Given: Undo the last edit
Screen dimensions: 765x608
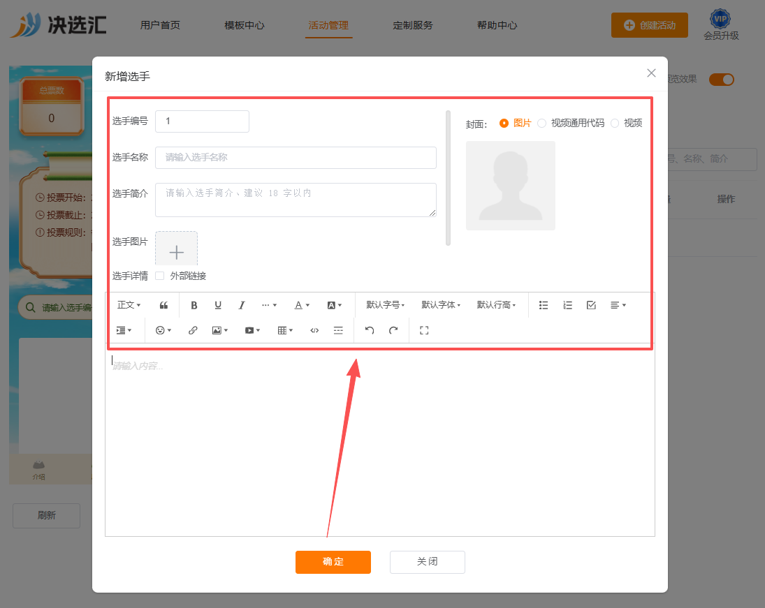Looking at the screenshot, I should (x=370, y=331).
